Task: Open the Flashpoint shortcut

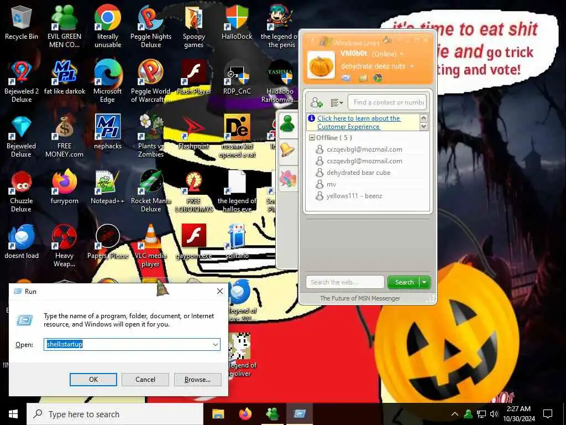Action: click(x=194, y=132)
